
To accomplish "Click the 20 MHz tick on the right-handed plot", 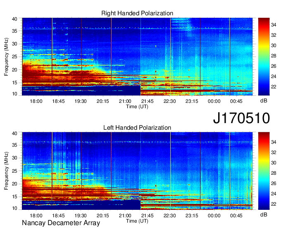I will (14, 70).
